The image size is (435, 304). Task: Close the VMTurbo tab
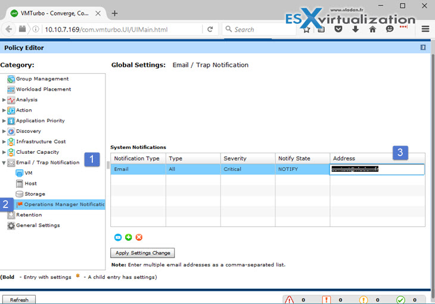click(98, 13)
